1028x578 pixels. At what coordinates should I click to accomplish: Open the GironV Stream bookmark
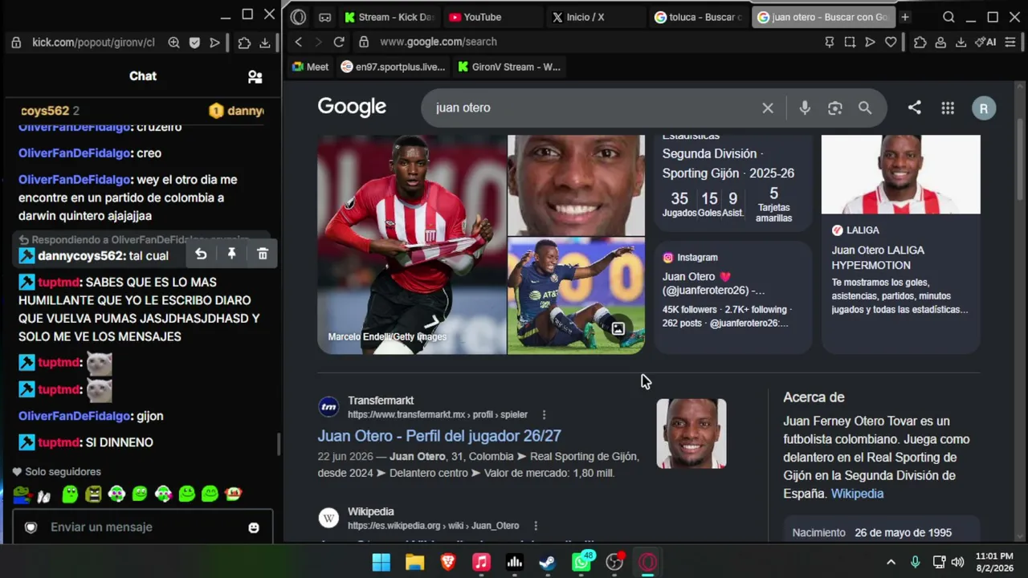[x=509, y=67]
